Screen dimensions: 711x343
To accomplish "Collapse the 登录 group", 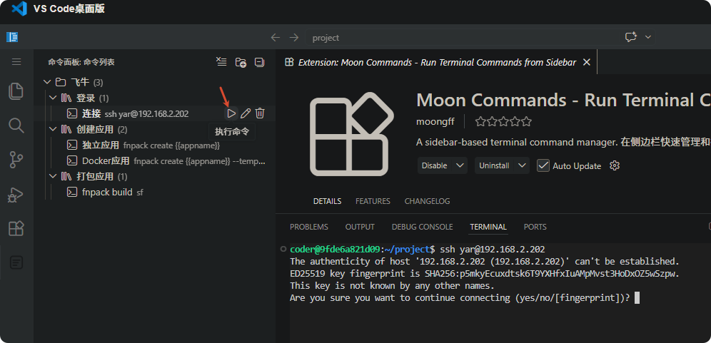I will [53, 98].
